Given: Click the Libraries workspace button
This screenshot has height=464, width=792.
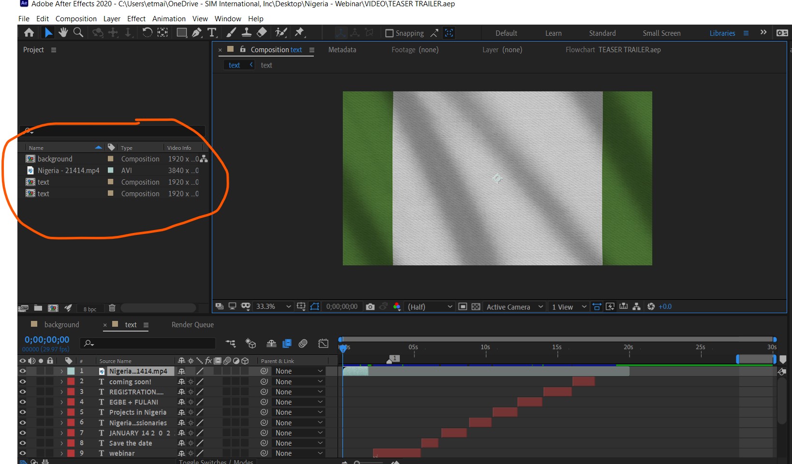Looking at the screenshot, I should click(x=722, y=33).
